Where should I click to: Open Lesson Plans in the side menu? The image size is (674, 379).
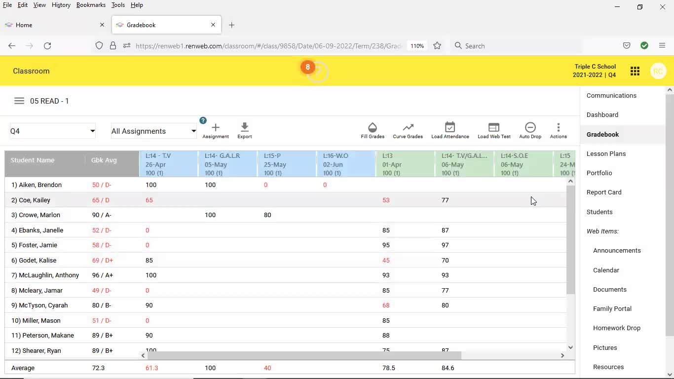(606, 154)
